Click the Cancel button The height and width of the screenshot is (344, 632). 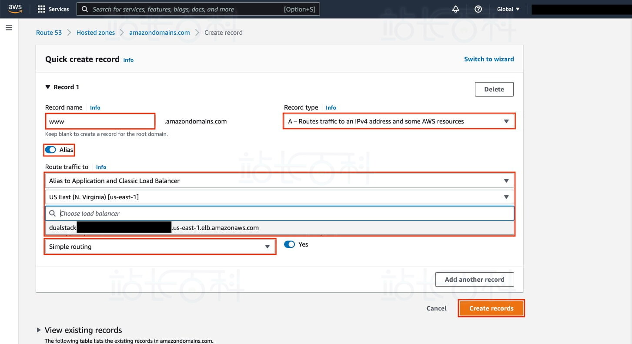click(436, 308)
